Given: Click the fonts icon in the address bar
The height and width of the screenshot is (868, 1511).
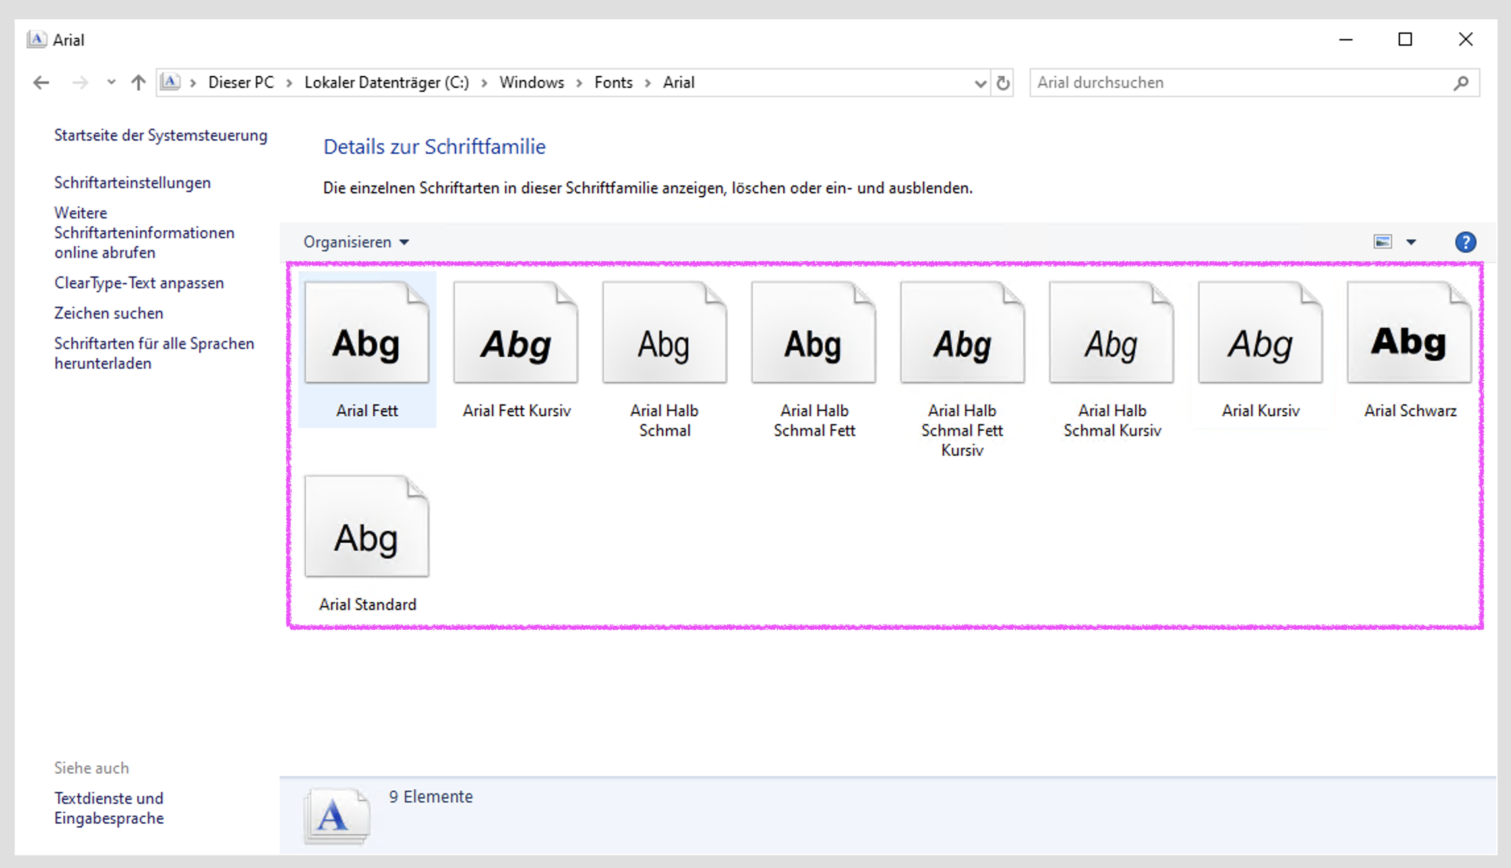Looking at the screenshot, I should [170, 82].
